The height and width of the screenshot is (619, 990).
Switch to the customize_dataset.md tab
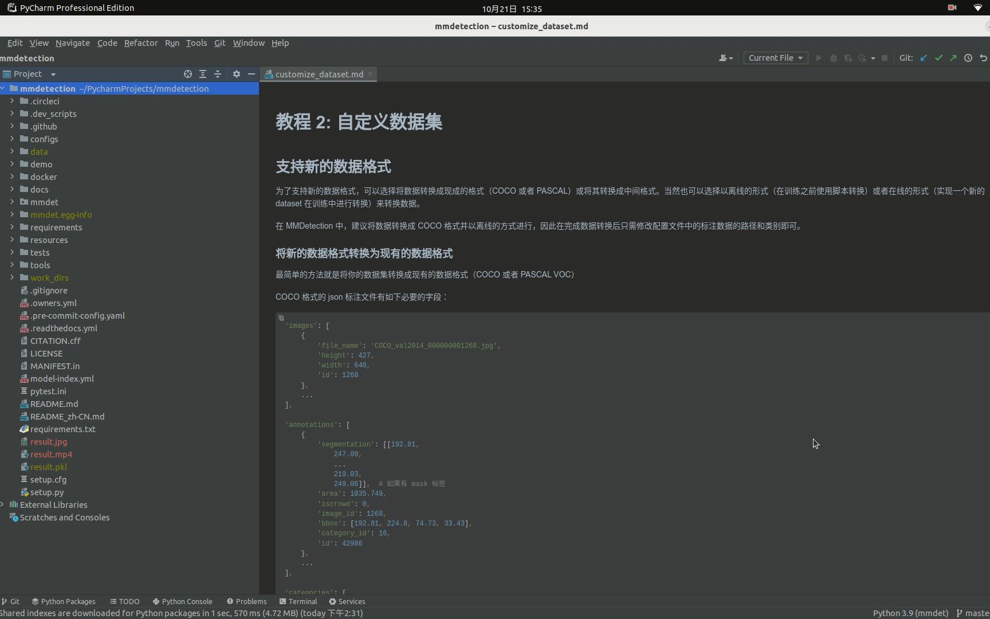point(319,74)
